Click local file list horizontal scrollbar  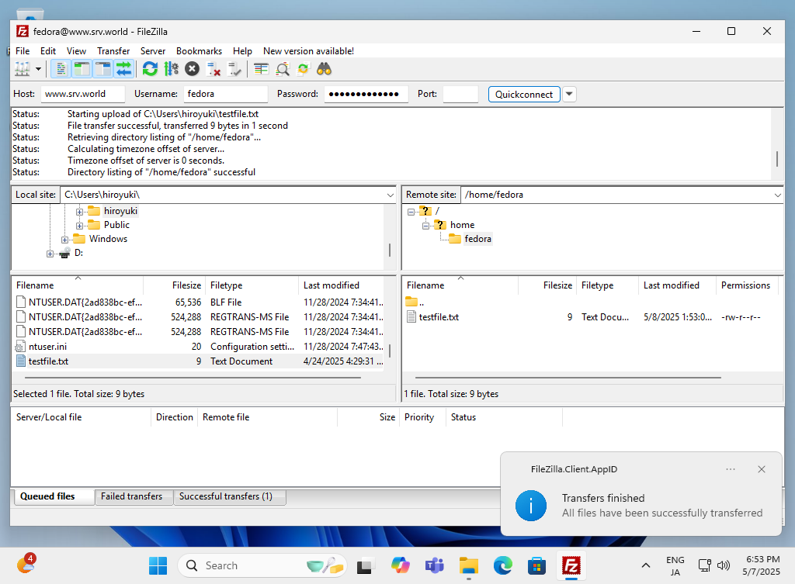pos(193,378)
